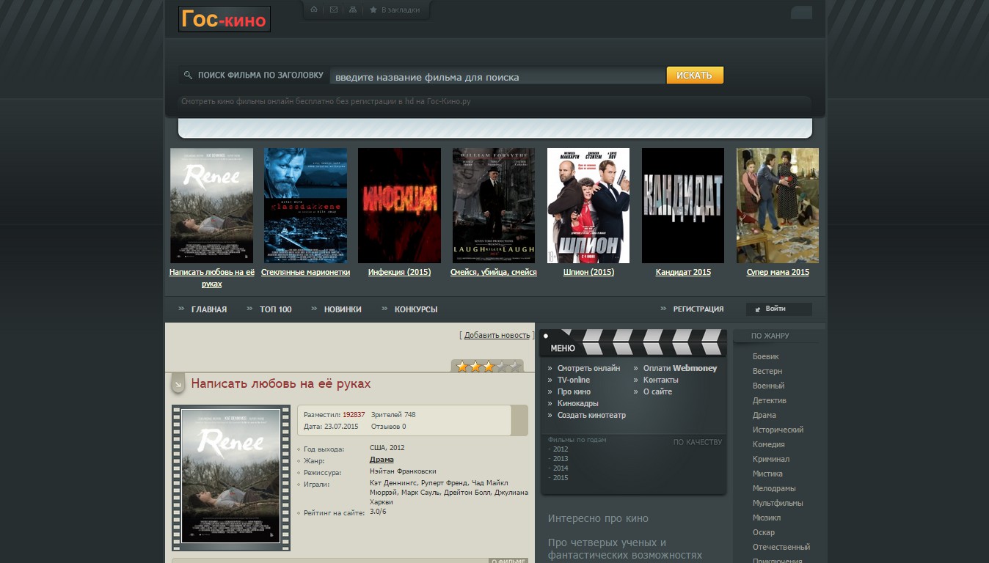
Task: Switch to the ПО КАЧЕСТВУ tab
Action: 698,442
